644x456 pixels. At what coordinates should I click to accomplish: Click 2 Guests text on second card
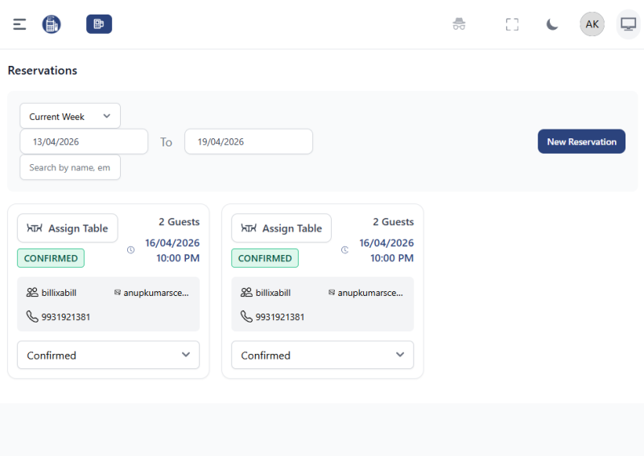pos(393,222)
